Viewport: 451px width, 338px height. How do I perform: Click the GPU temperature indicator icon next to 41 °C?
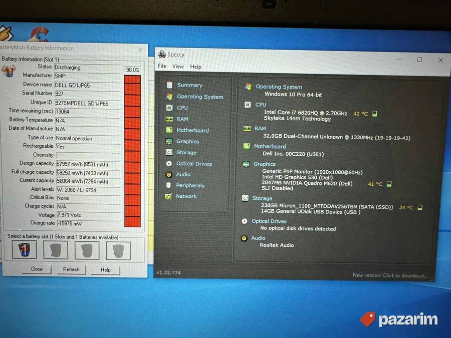pyautogui.click(x=389, y=184)
